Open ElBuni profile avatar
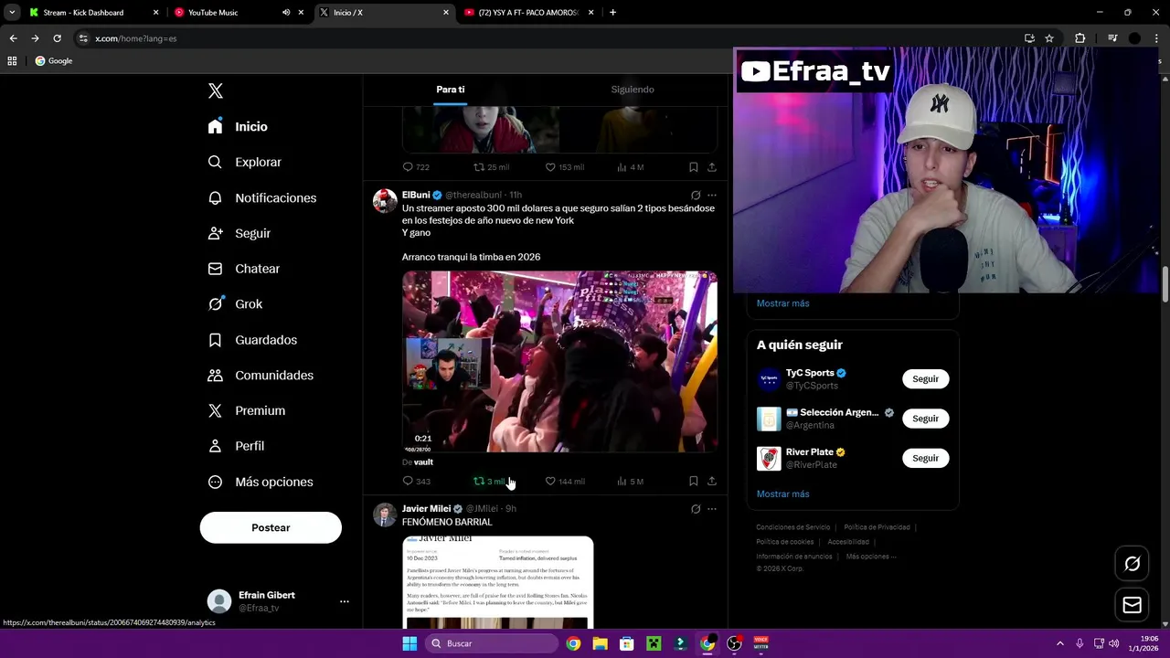This screenshot has width=1170, height=658. click(385, 201)
